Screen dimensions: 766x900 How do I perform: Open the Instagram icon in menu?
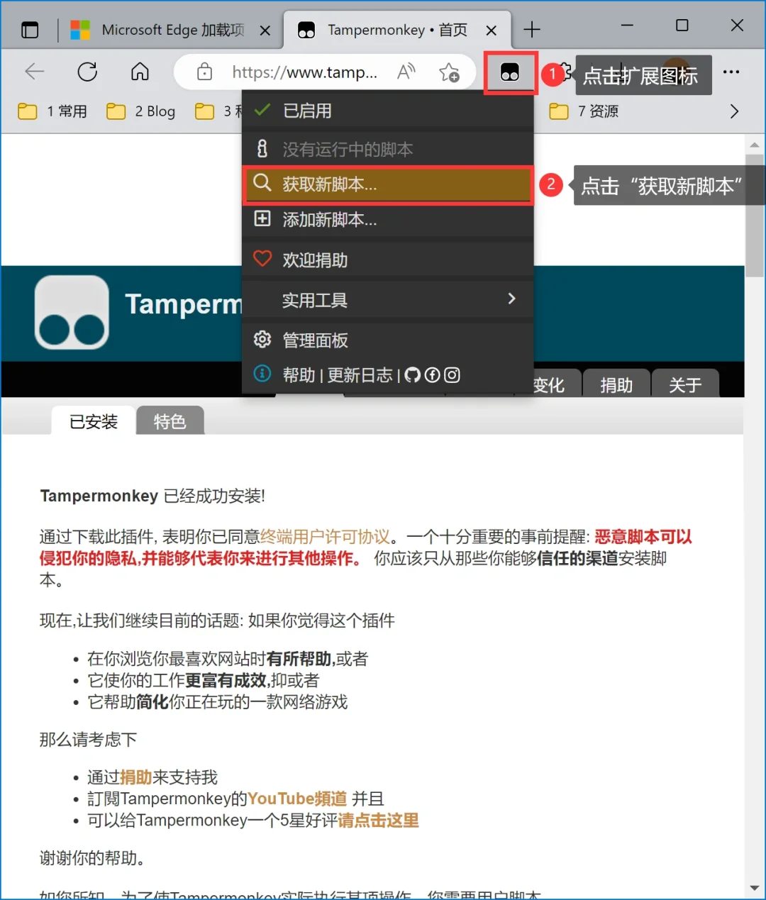pos(452,375)
